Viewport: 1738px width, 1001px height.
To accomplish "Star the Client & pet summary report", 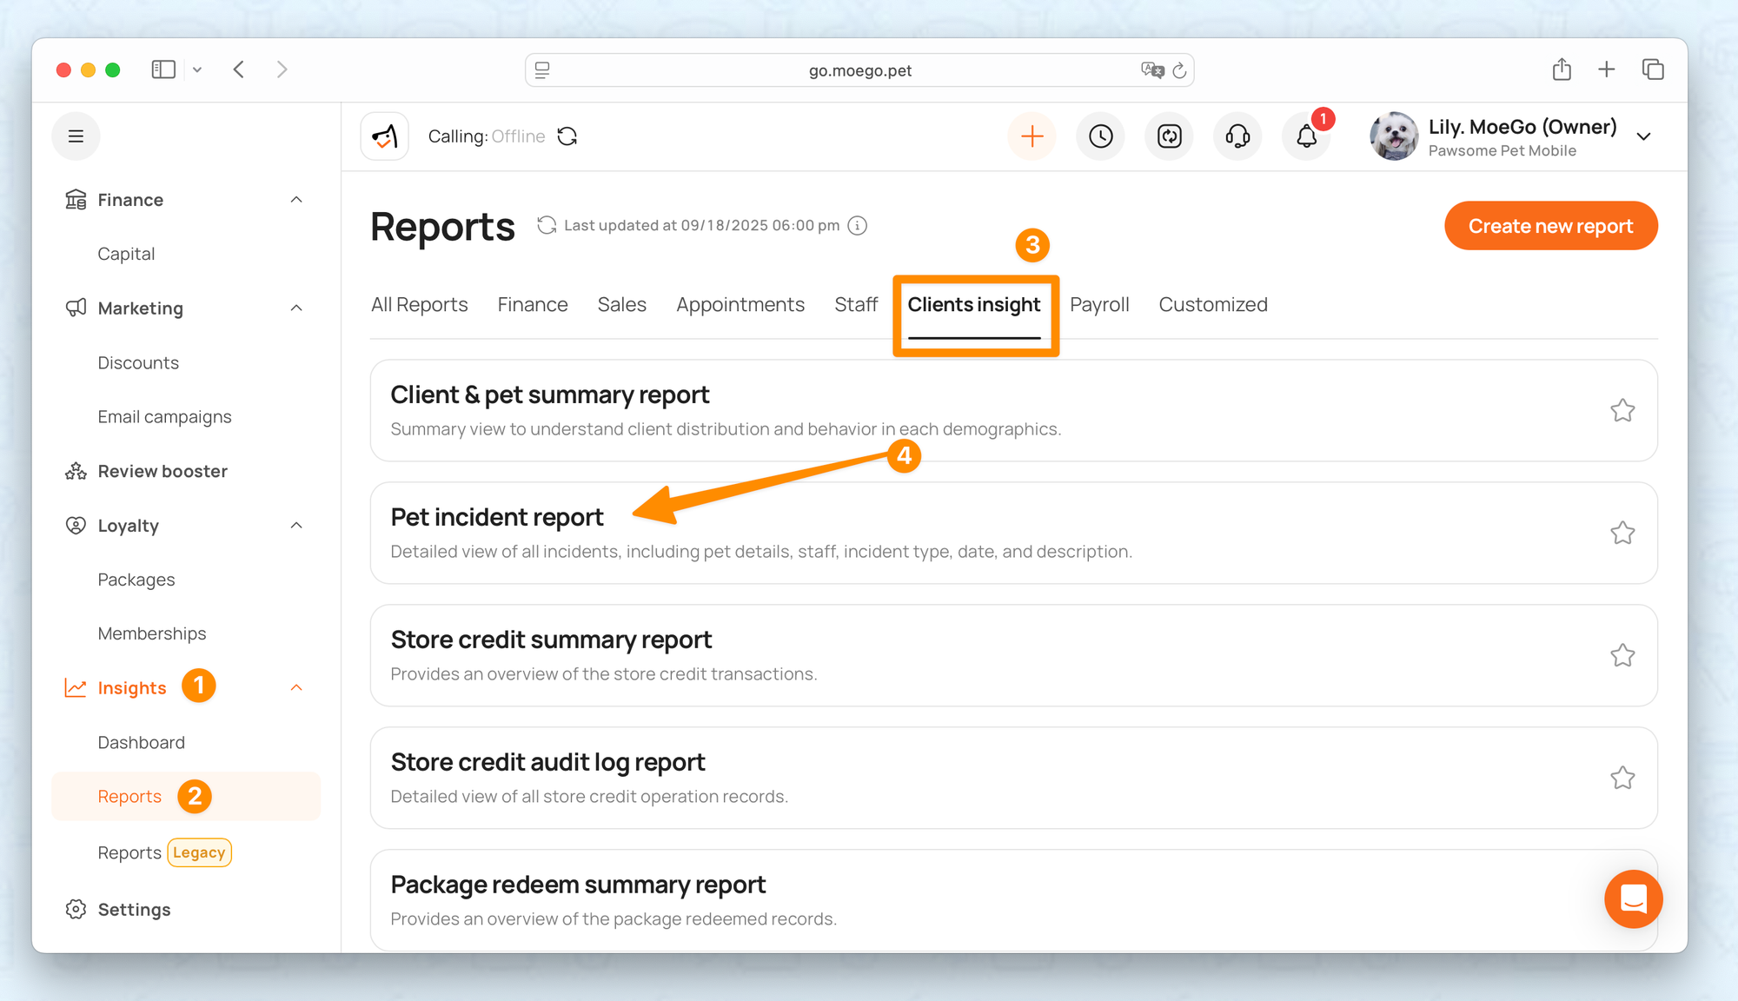I will [x=1622, y=410].
